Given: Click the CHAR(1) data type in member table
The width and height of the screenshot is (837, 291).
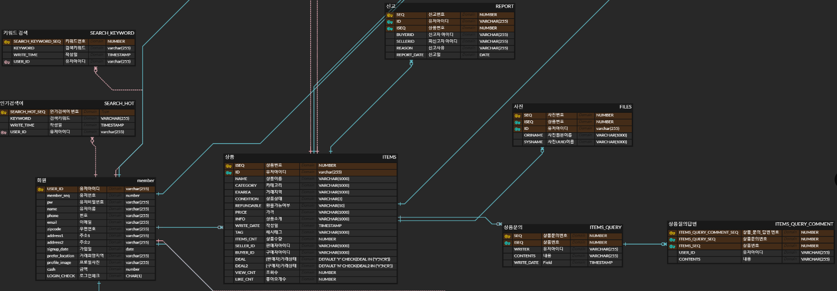Looking at the screenshot, I should tap(133, 276).
